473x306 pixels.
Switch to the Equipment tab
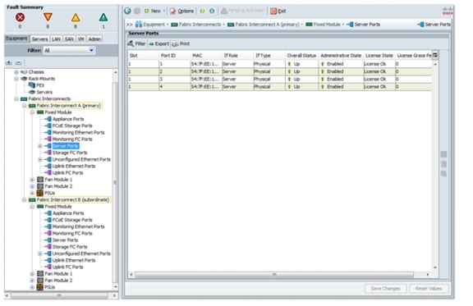(16, 39)
